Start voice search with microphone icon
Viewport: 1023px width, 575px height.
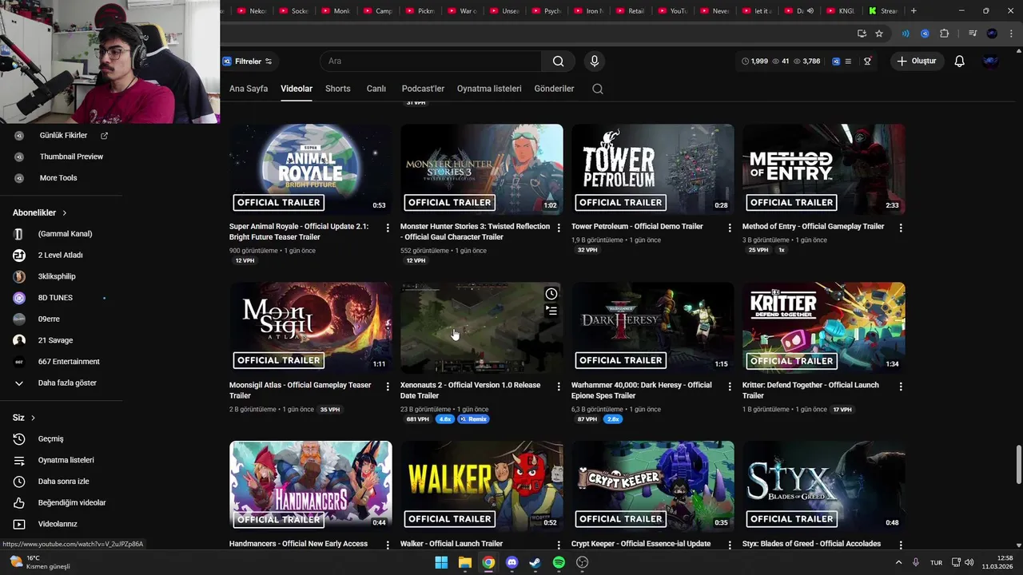(x=594, y=61)
